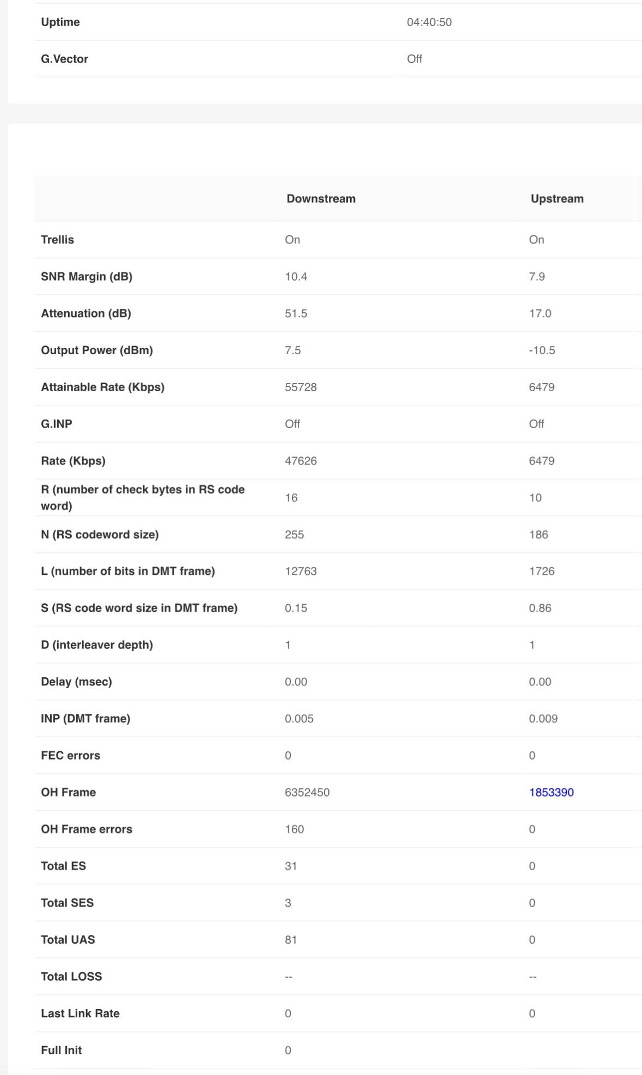Click the blue 1853390 upstream OH Frame value
This screenshot has height=1075, width=642.
point(551,792)
